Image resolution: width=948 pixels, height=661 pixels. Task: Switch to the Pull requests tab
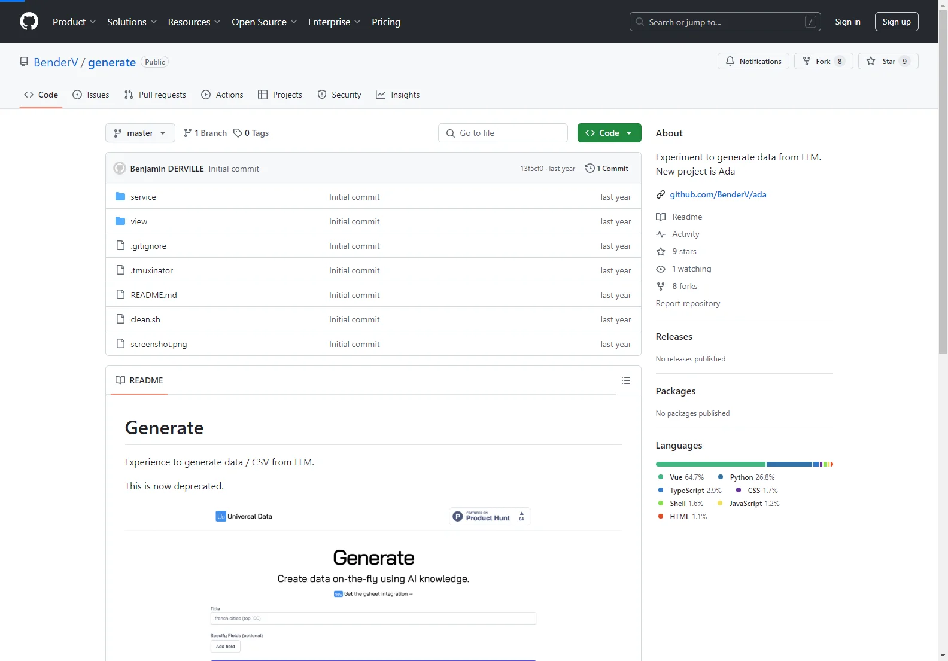[155, 95]
